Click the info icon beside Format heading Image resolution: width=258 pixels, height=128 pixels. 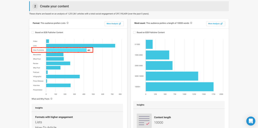tap(68, 23)
